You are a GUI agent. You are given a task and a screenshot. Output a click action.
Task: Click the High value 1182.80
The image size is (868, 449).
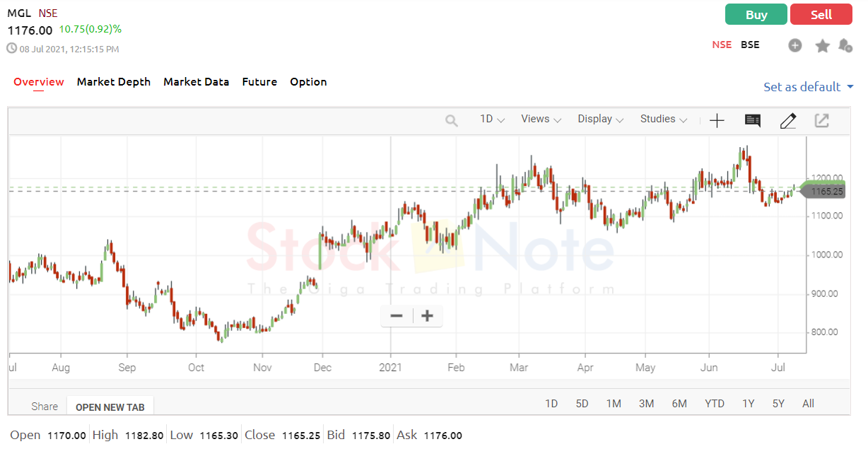(x=144, y=436)
